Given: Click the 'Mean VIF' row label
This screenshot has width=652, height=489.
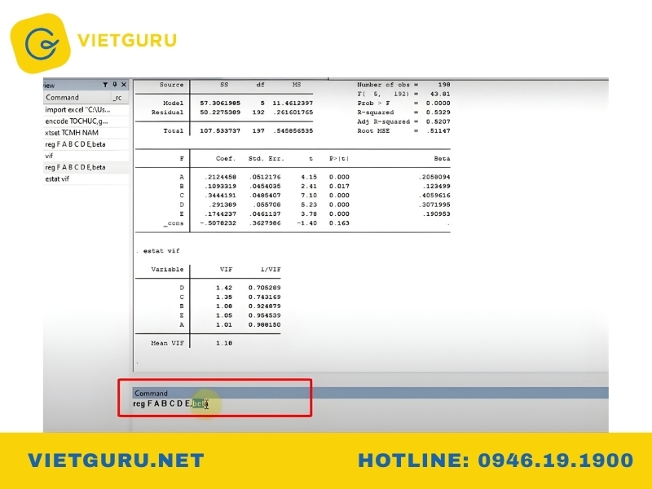Looking at the screenshot, I should click(x=167, y=343).
